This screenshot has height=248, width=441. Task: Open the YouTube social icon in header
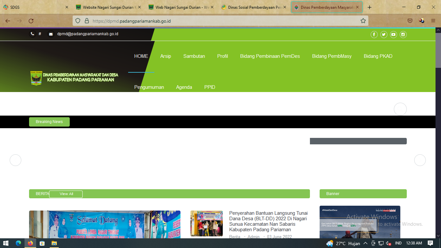point(393,35)
